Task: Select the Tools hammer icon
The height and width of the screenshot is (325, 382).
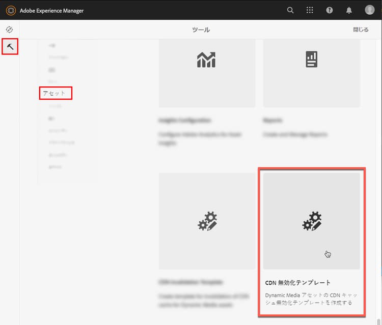Action: click(x=10, y=46)
